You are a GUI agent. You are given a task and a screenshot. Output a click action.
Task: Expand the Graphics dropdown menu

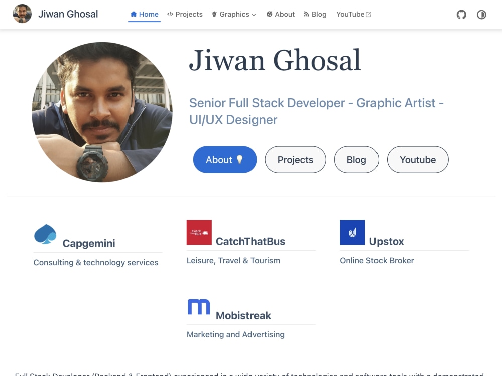(234, 14)
